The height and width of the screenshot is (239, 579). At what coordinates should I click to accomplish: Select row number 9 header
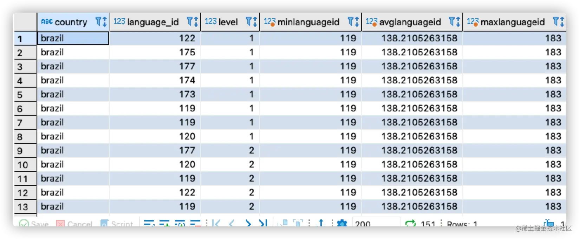point(25,150)
